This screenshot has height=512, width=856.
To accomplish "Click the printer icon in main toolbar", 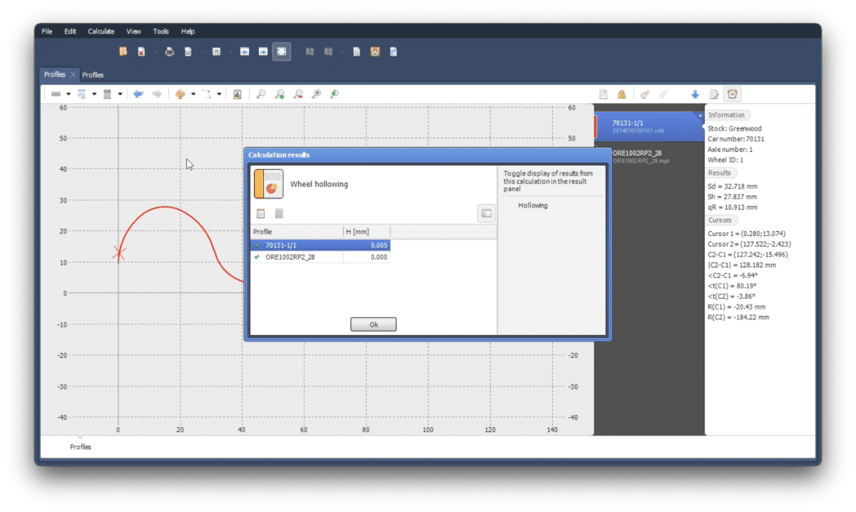I will [x=170, y=51].
